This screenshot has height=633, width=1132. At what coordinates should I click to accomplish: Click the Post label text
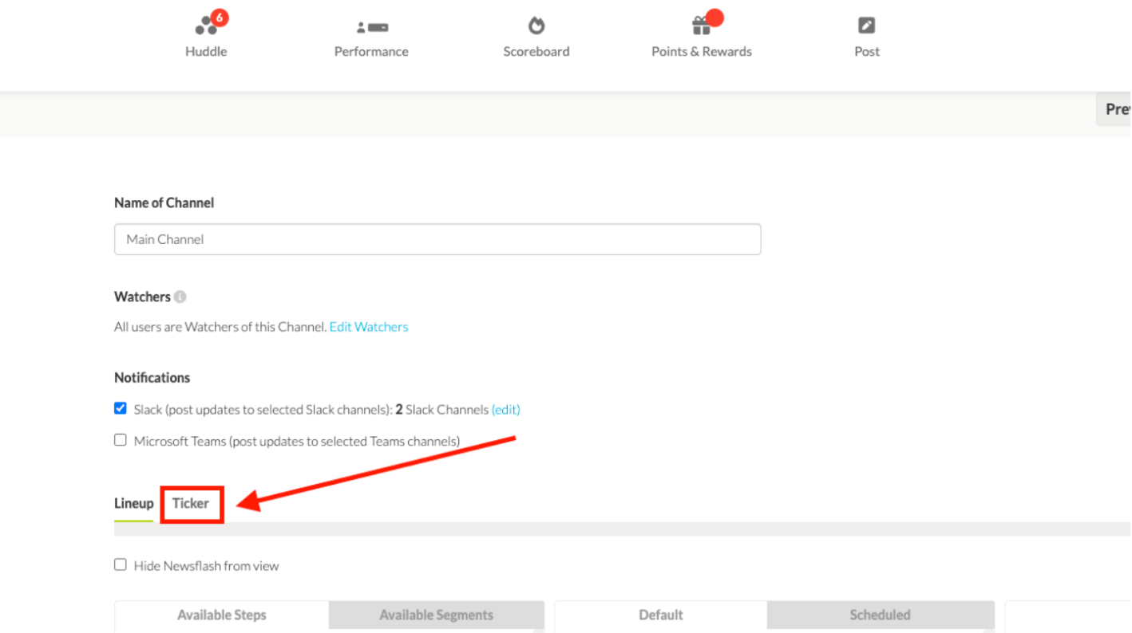867,51
